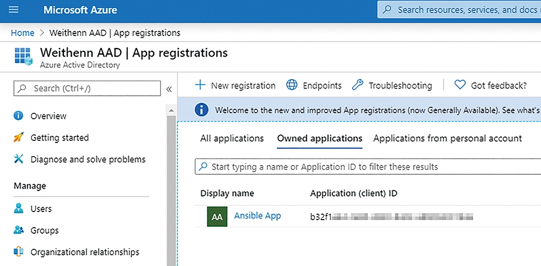Collapse the sidebar with double chevron
541x266 pixels.
pyautogui.click(x=169, y=90)
